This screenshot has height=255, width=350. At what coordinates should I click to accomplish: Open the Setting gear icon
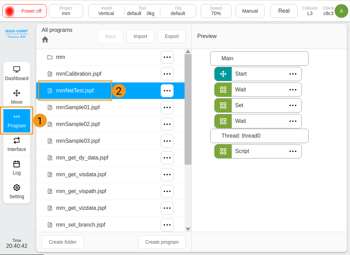17,188
